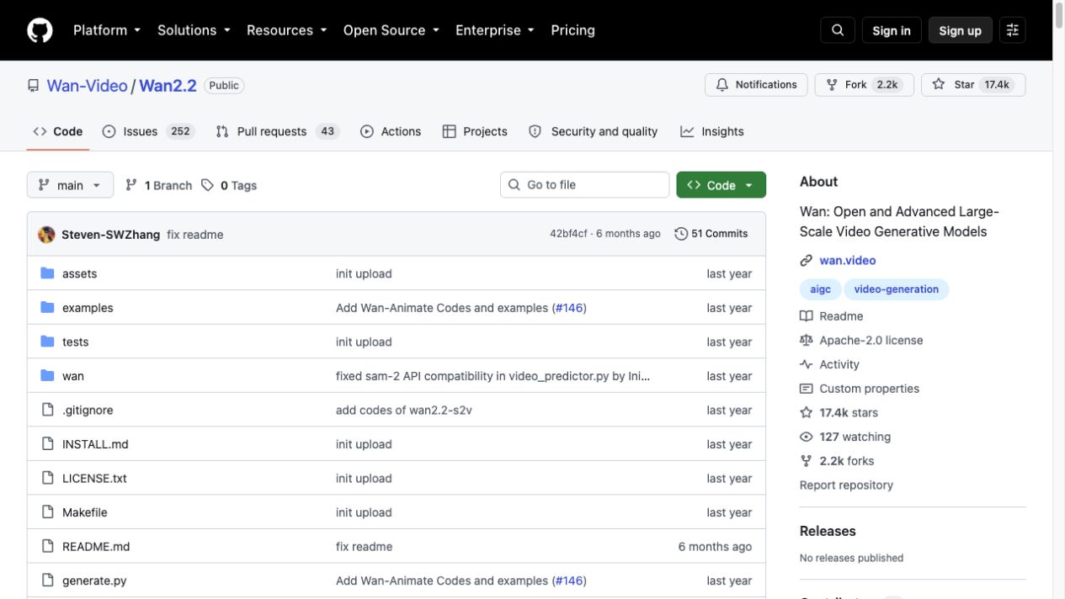Viewport: 1065px width, 599px height.
Task: Go to the GitHub homepage via the logo
Action: 40,30
